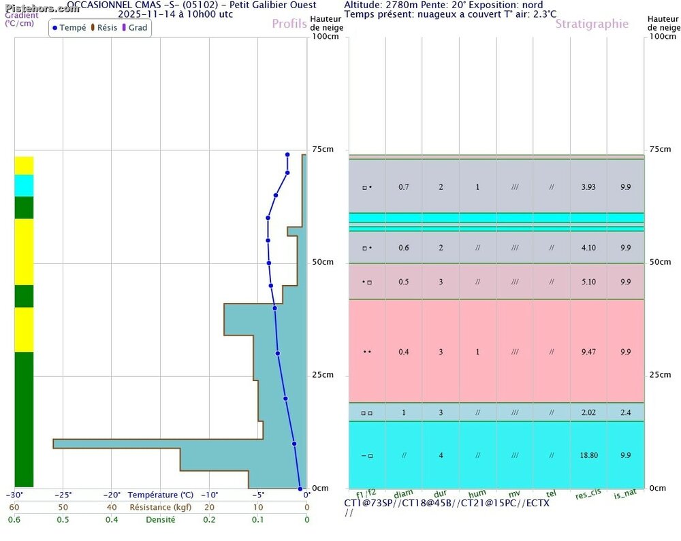
Task: Click grain shape icon in the 0.6 diameter layer
Action: (x=367, y=248)
